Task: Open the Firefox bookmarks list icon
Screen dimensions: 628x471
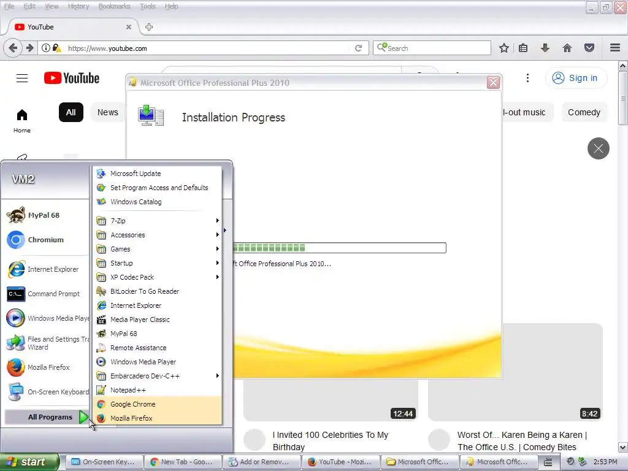Action: [523, 48]
